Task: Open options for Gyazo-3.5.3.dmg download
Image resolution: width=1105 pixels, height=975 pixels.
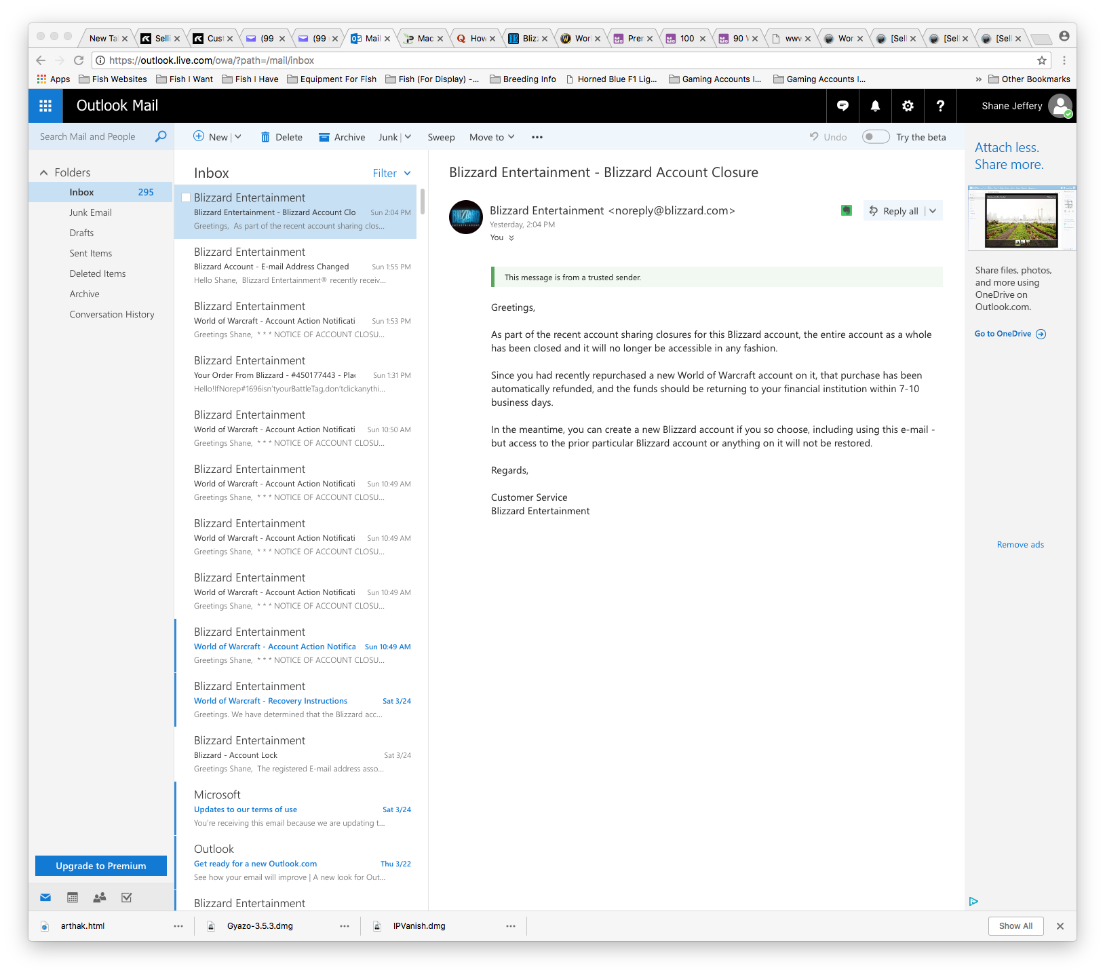Action: [345, 926]
